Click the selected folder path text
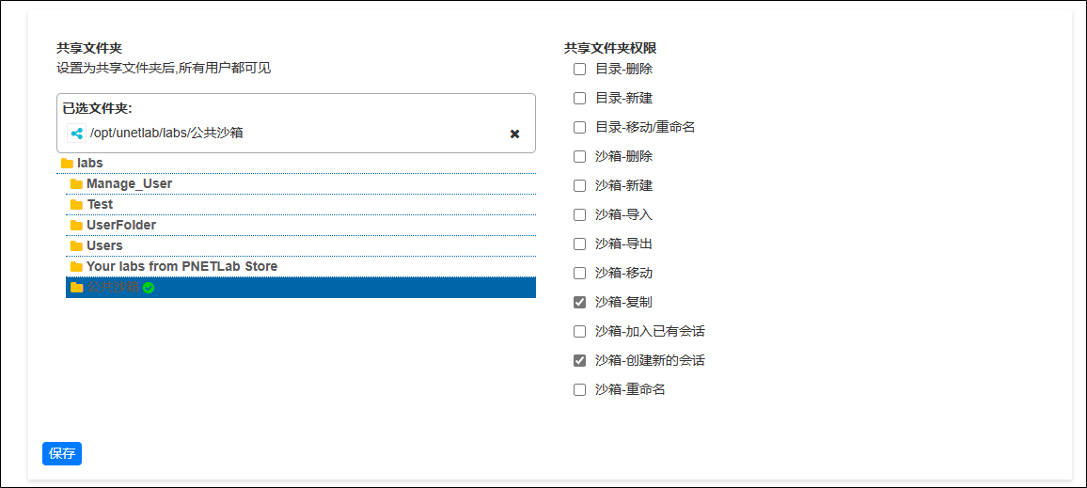This screenshot has width=1087, height=488. click(166, 134)
